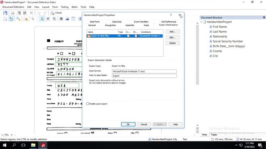
Task: Delete element using the toolbar X icon
Action: point(31,13)
